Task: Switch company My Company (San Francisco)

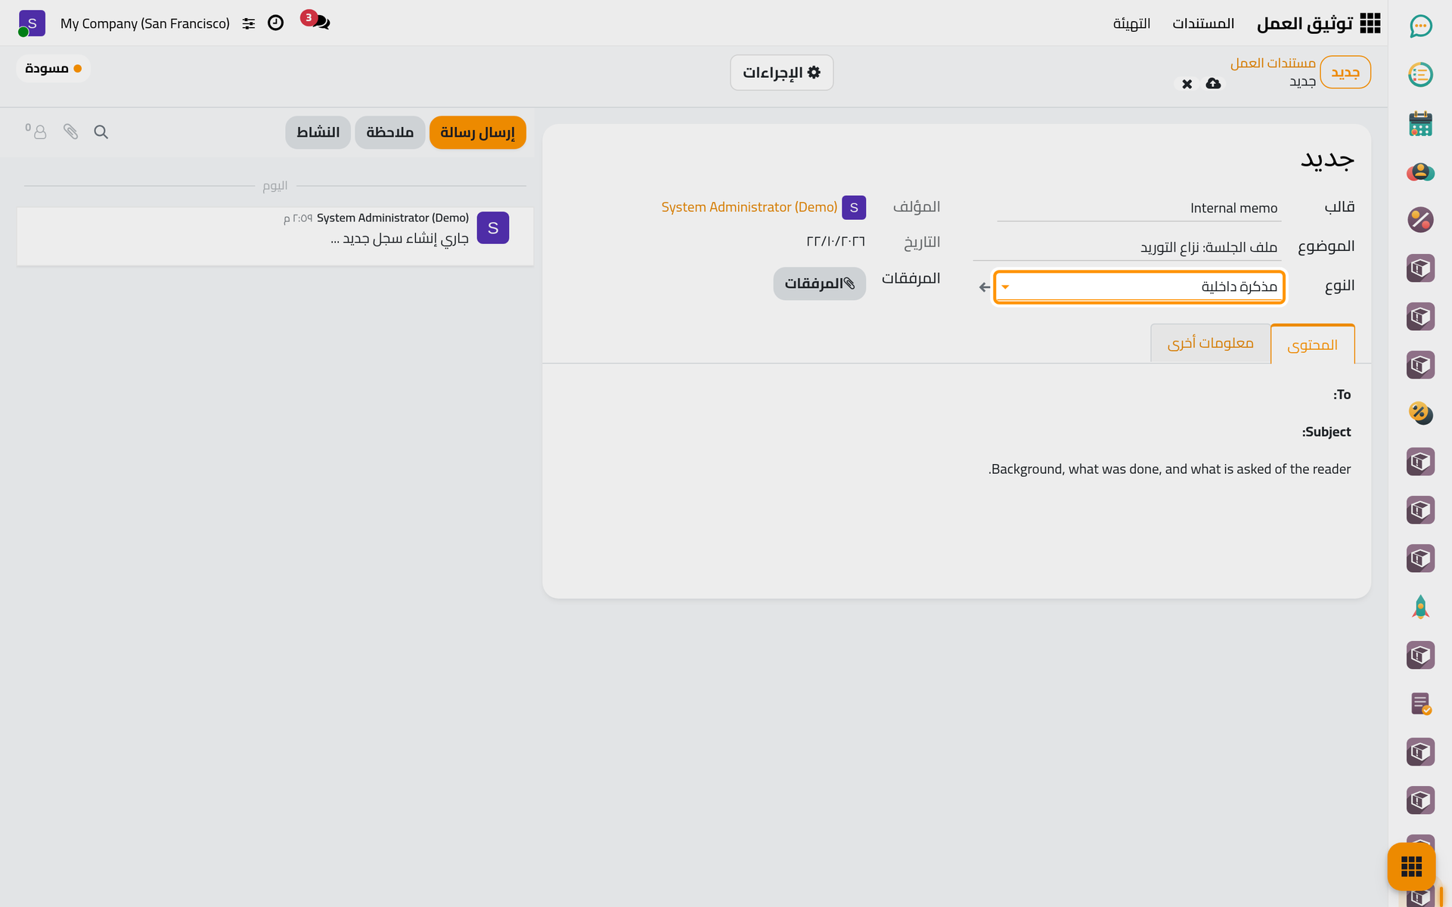Action: pos(145,23)
